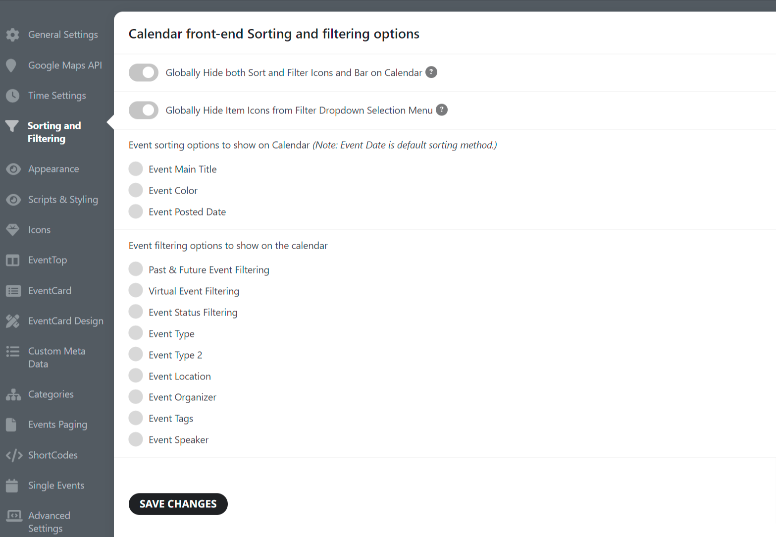Open the Events Paging settings tab

(x=57, y=425)
